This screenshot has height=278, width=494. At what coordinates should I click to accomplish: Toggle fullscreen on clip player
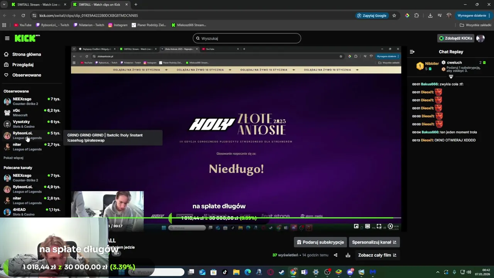click(379, 226)
